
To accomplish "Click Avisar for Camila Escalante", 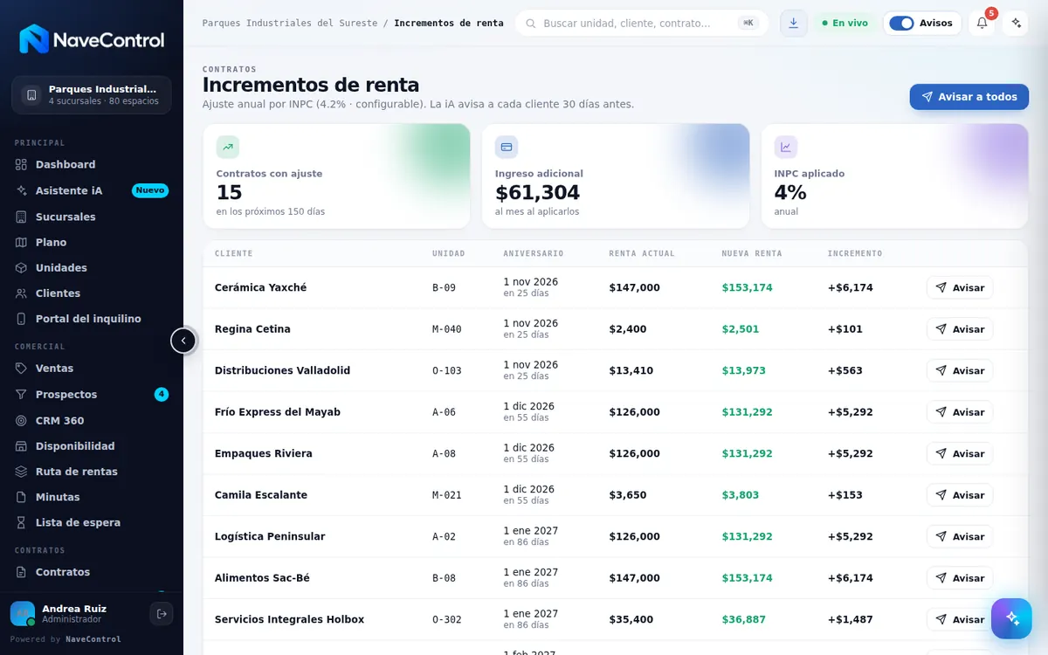I will pos(960,495).
